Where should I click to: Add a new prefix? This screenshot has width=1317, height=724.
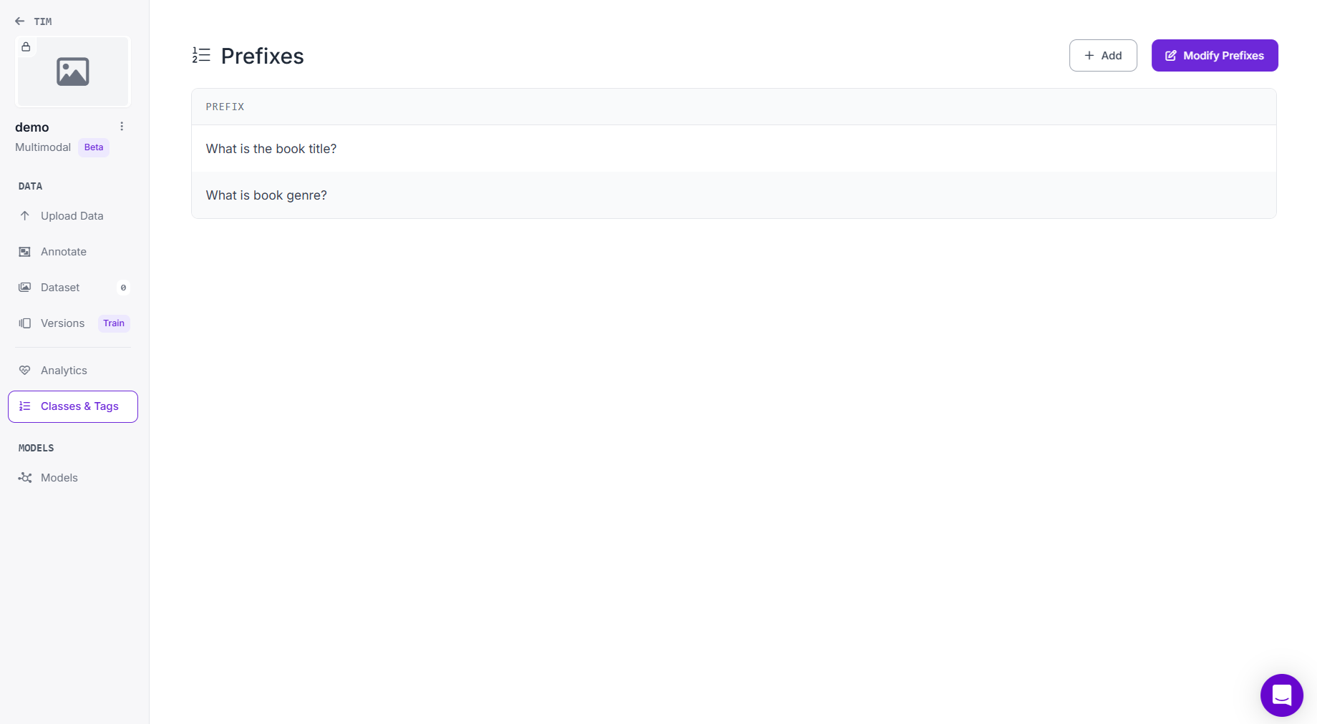1103,55
